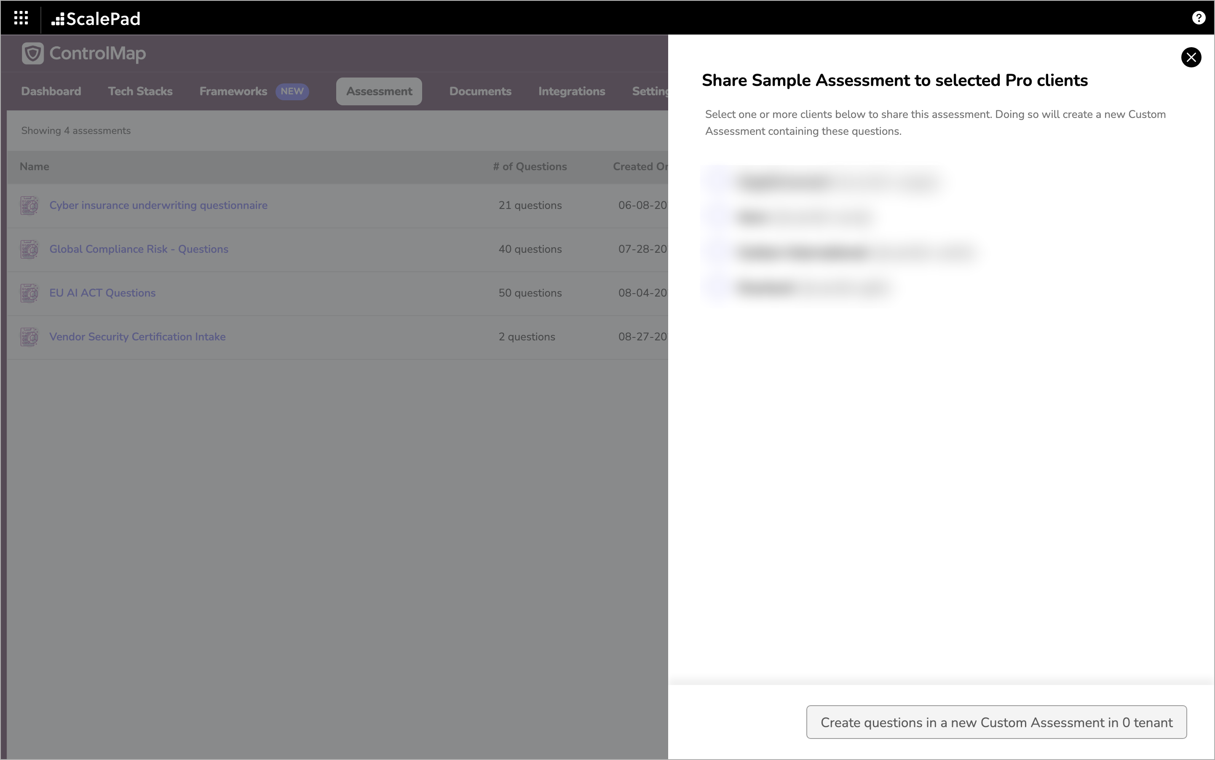Open the Frameworks tab
This screenshot has height=760, width=1215.
tap(233, 91)
